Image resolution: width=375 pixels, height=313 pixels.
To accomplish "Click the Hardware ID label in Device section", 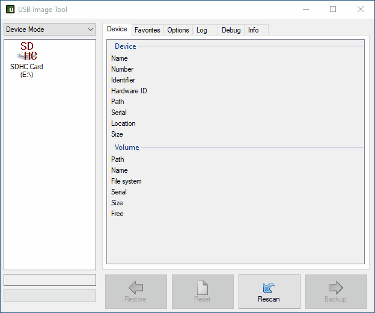I will (x=129, y=91).
